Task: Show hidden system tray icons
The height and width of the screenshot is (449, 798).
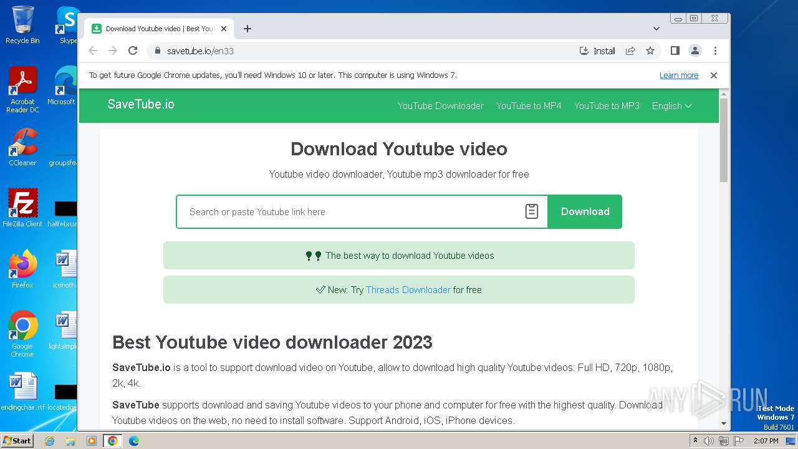Action: (696, 441)
